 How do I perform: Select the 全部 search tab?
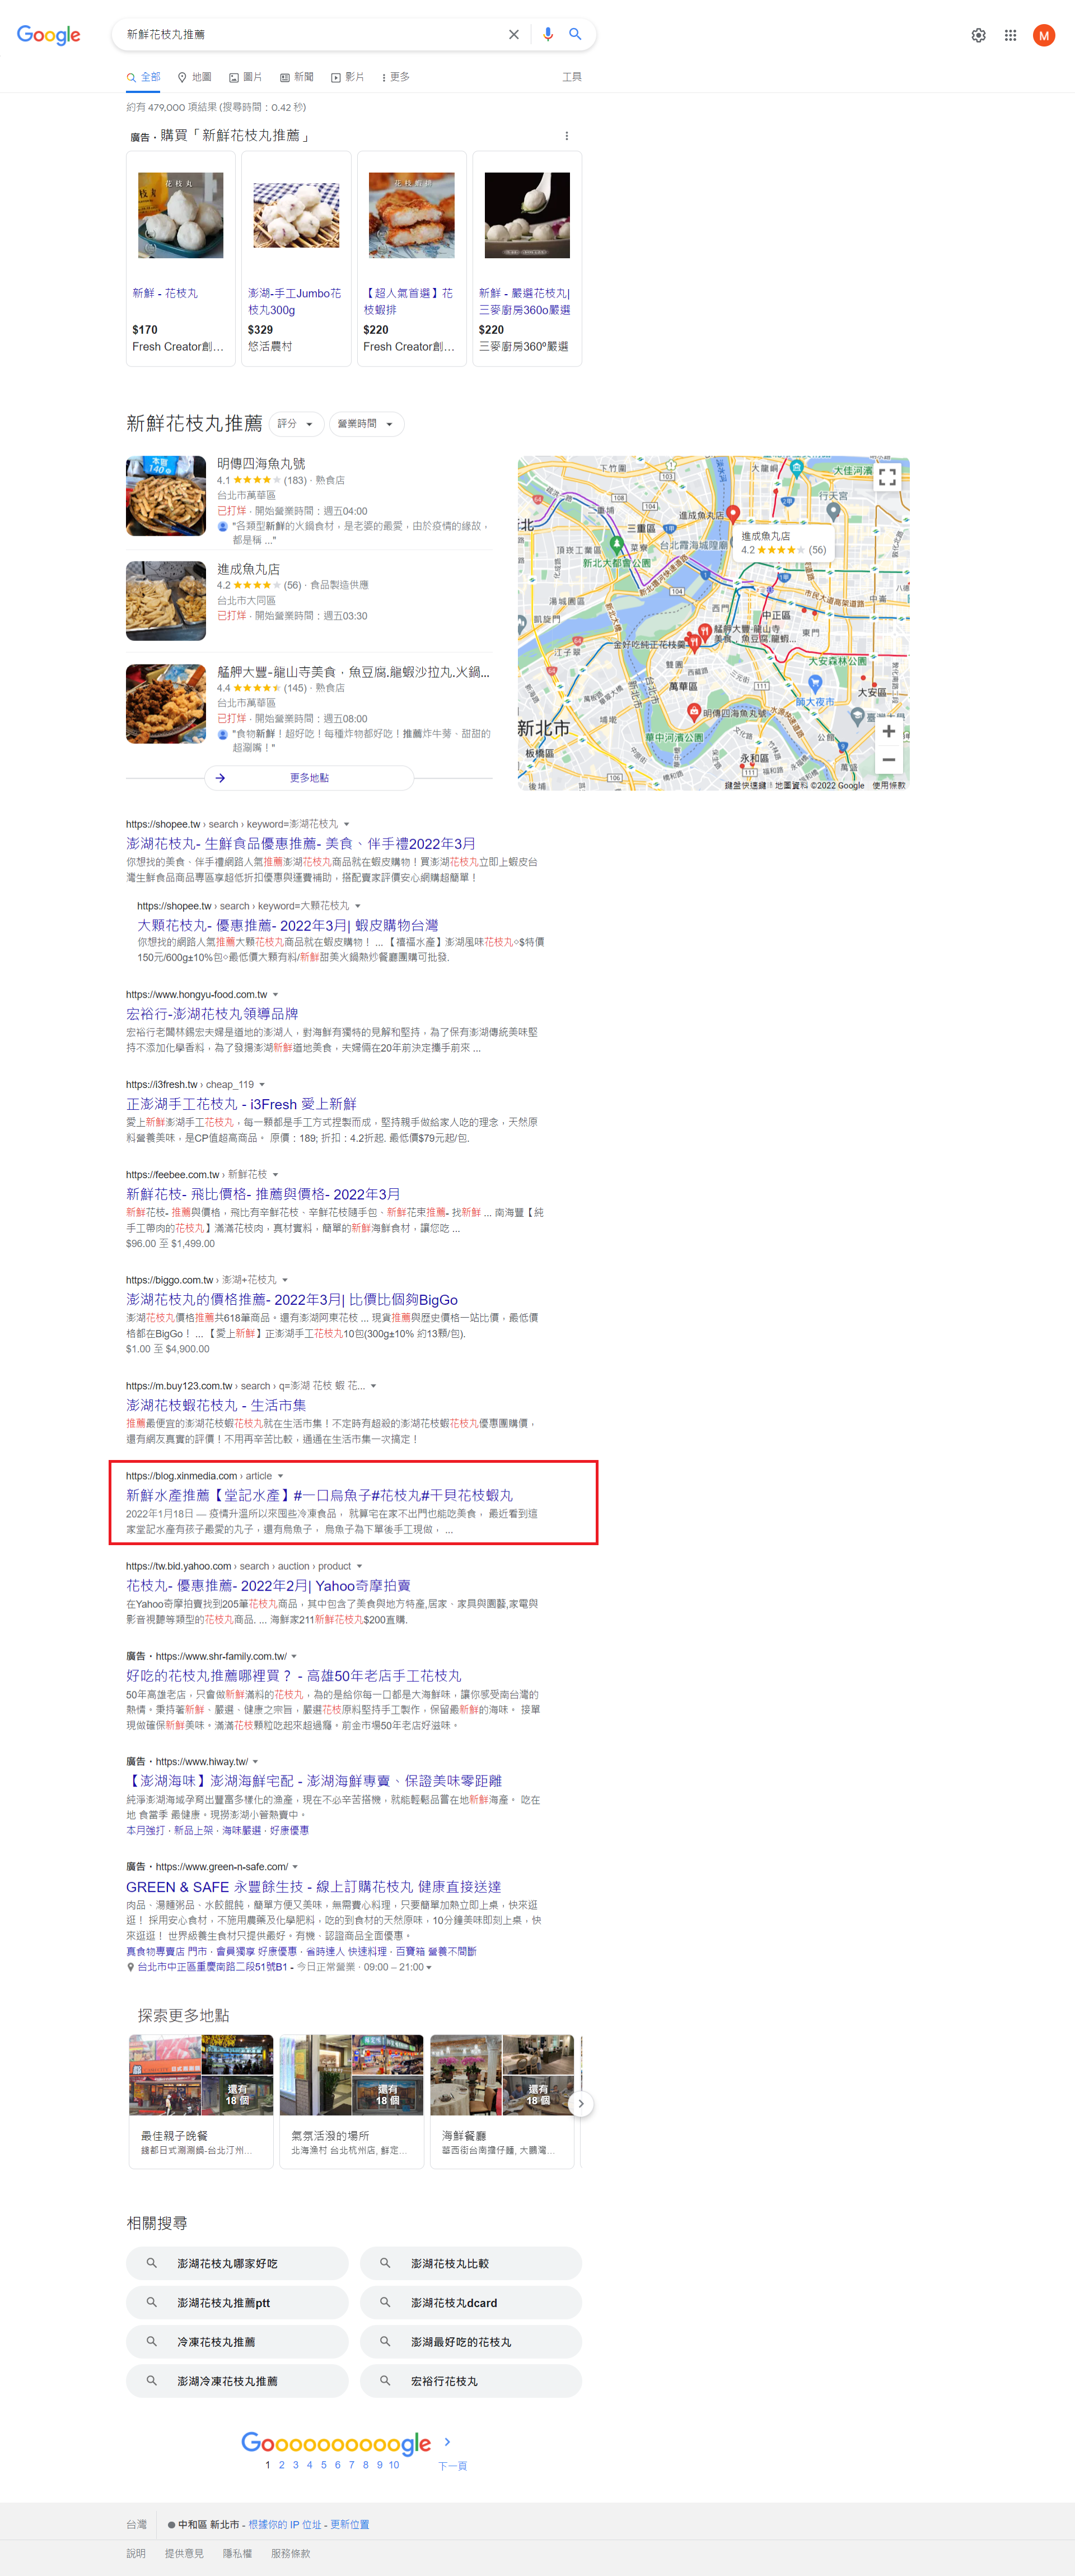click(143, 77)
